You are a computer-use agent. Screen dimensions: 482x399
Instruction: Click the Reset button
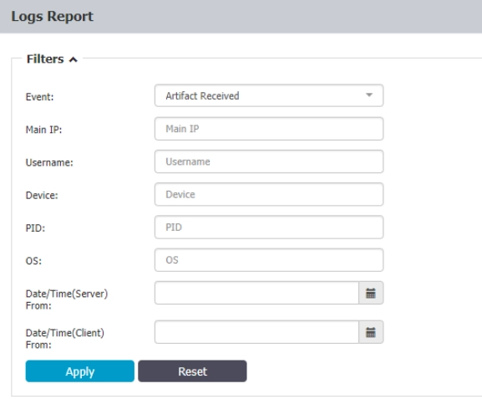(192, 371)
